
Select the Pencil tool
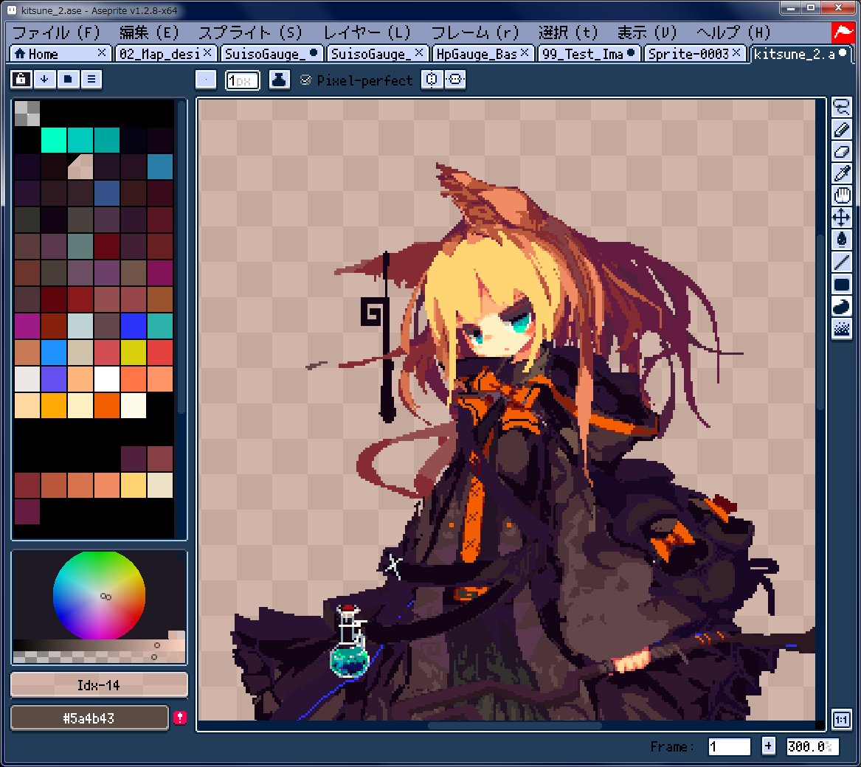[841, 130]
